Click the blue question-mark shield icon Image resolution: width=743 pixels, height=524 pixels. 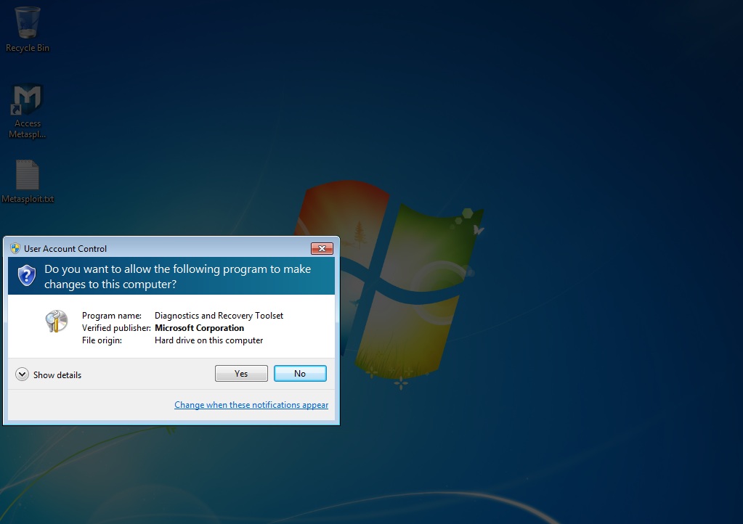pos(27,275)
